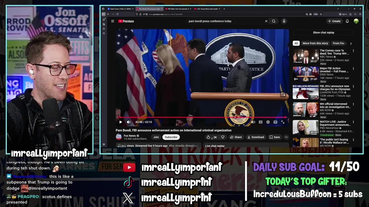Open sidebar history clock icon
369x207 pixels.
[x=104, y=29]
